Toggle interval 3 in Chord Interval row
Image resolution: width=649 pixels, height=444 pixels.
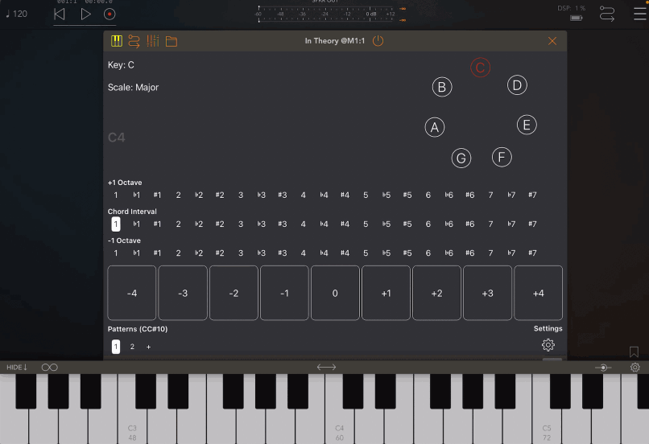tap(241, 224)
